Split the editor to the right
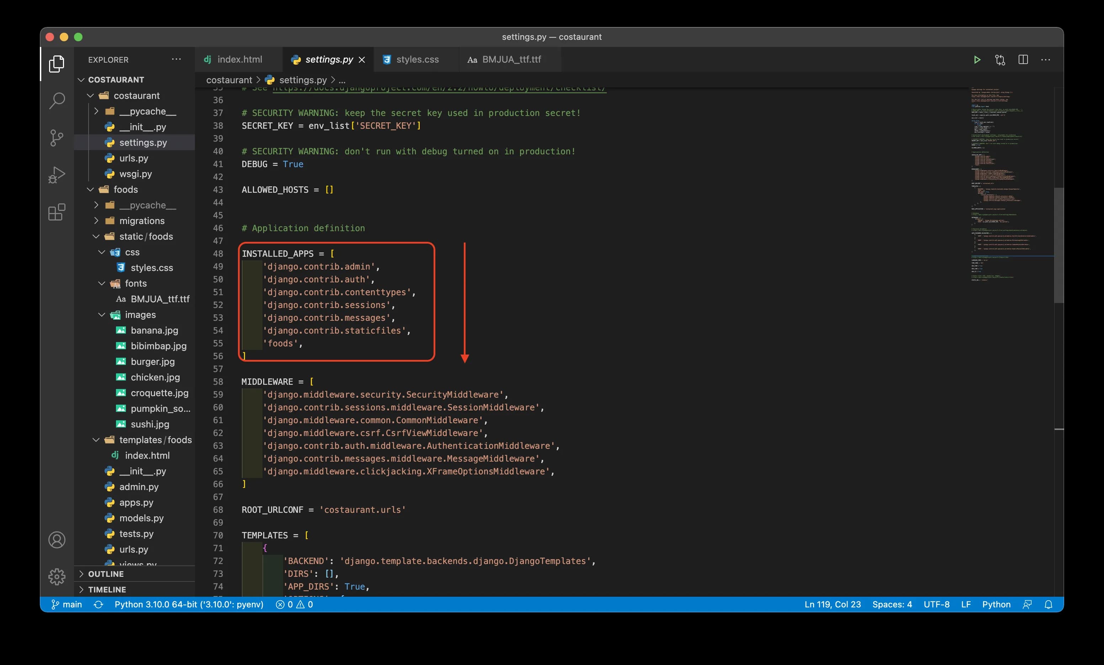Viewport: 1104px width, 665px height. [x=1023, y=60]
